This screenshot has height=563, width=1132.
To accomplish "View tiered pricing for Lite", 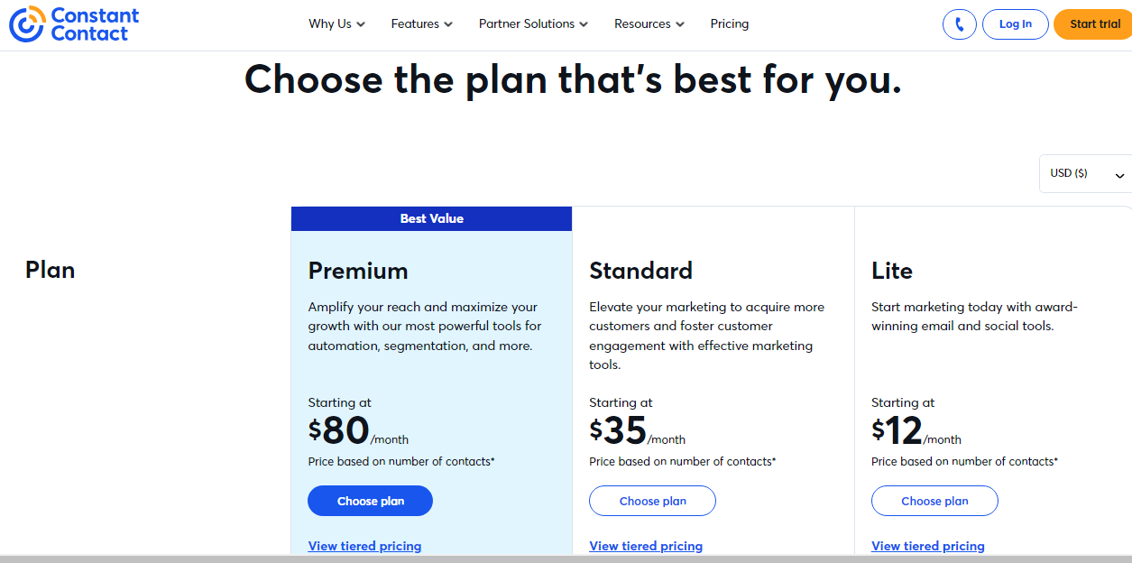I will click(x=928, y=546).
